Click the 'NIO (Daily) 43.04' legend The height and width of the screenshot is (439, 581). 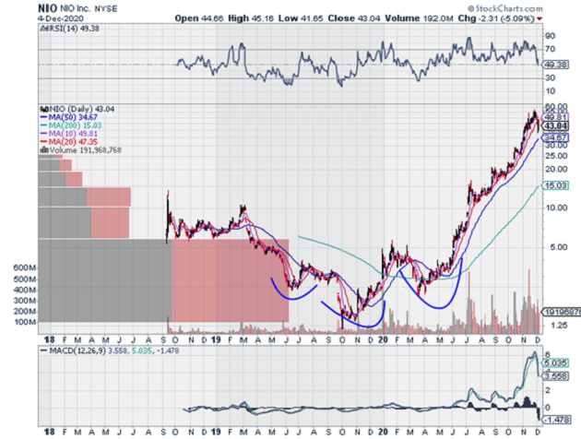tap(77, 109)
